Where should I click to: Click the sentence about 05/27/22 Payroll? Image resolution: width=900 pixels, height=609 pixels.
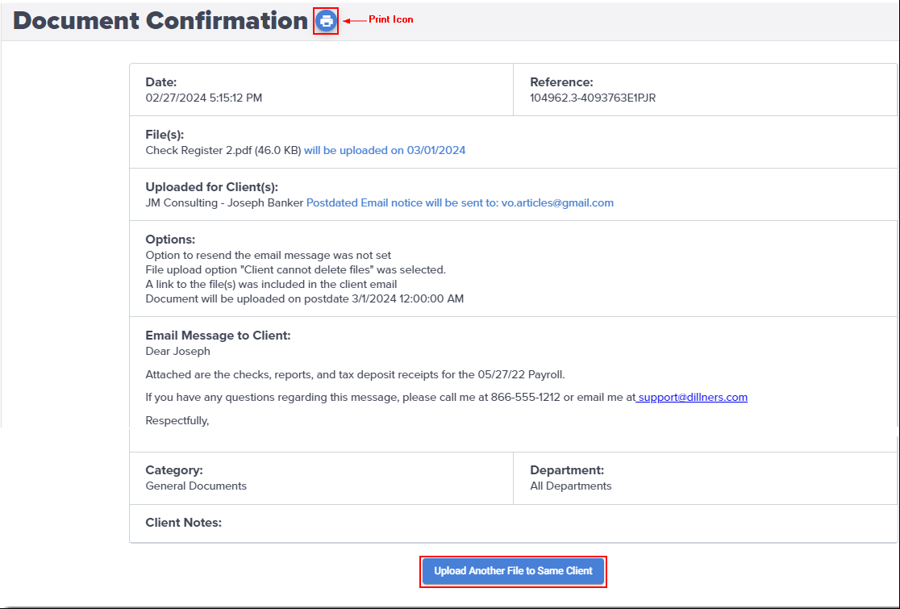coord(356,375)
